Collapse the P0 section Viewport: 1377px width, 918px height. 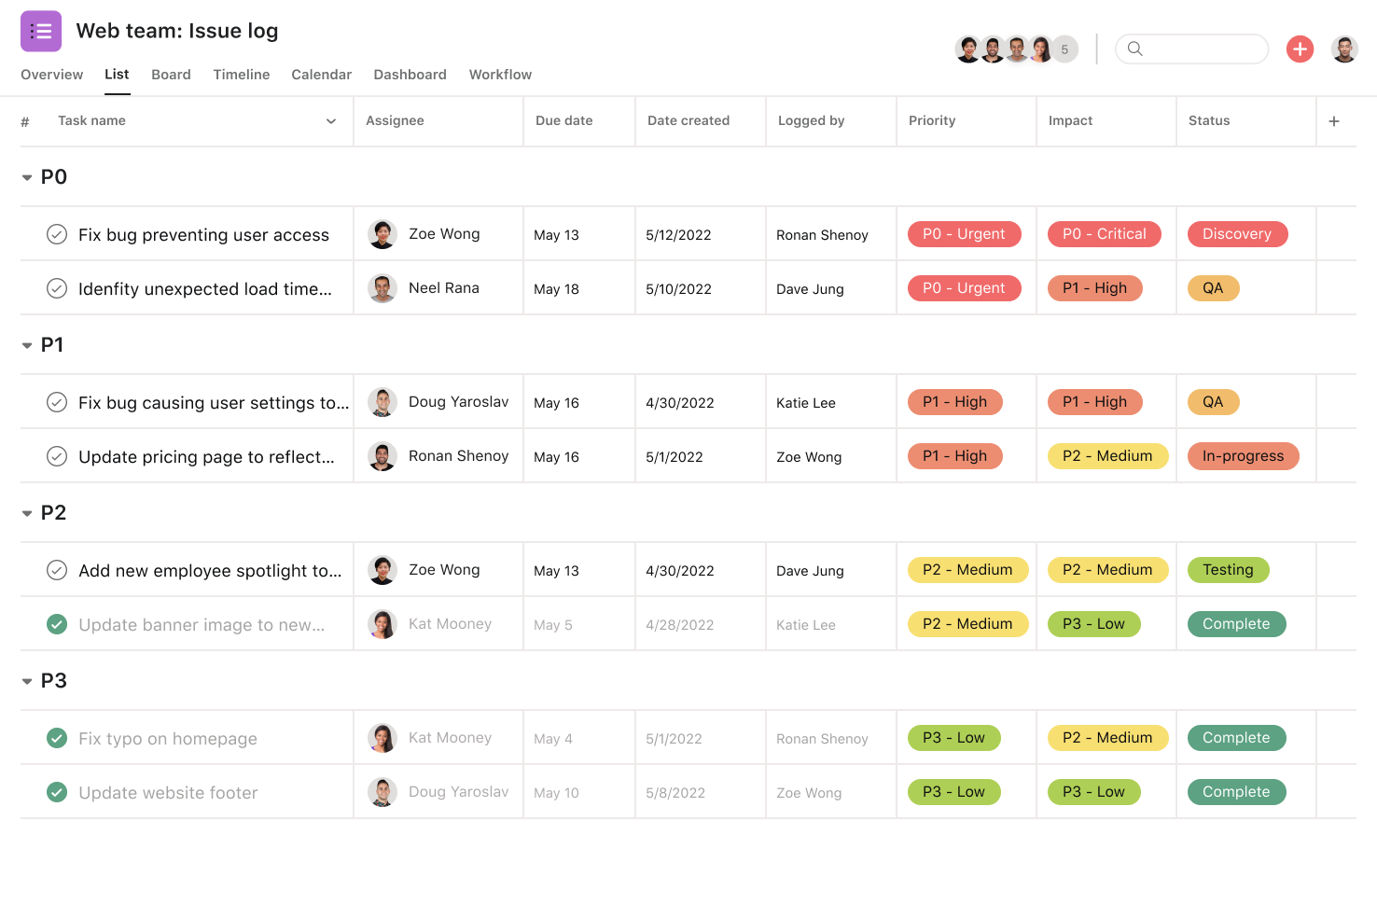point(26,176)
